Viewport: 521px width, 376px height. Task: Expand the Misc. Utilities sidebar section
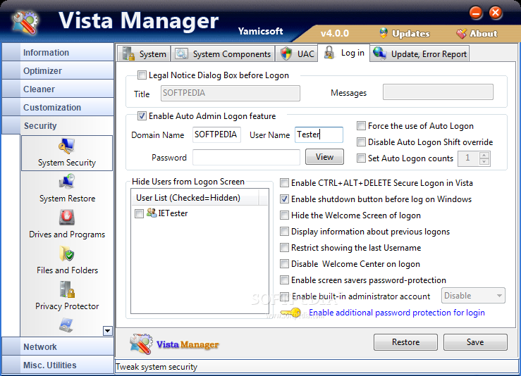point(58,365)
